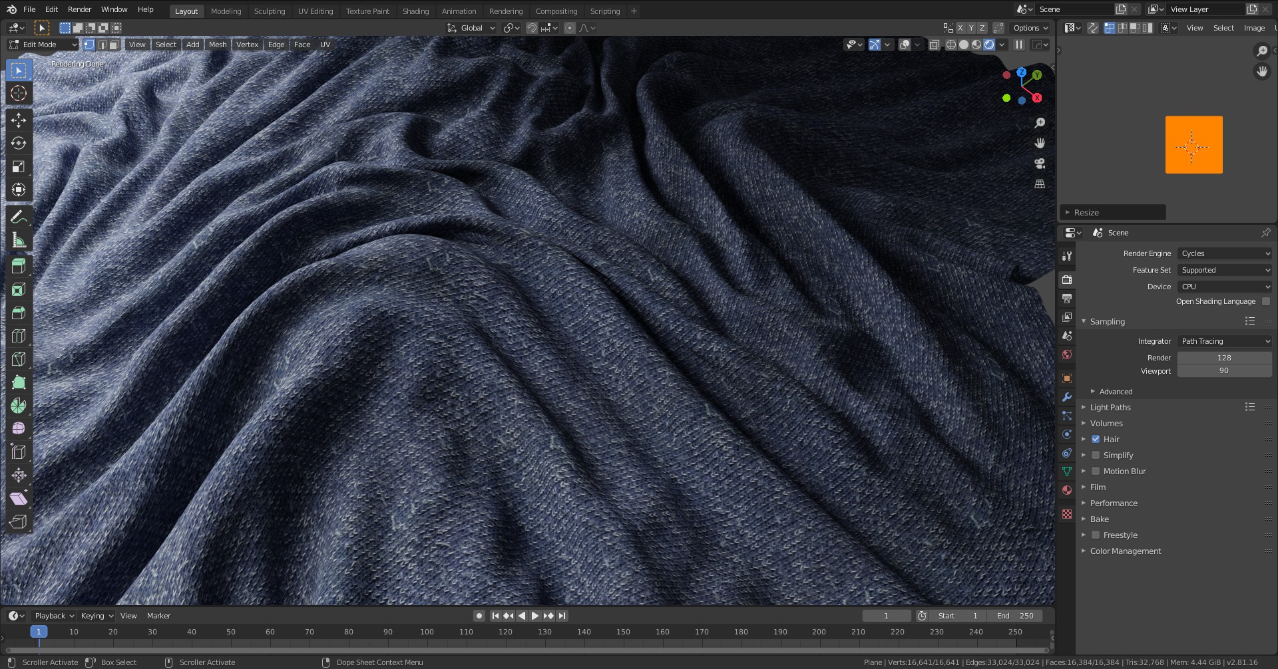The height and width of the screenshot is (669, 1278).
Task: Select the Move tool in toolbar
Action: click(x=19, y=120)
